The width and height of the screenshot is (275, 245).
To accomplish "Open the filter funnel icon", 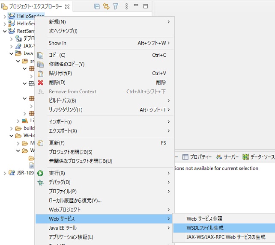I will point(115,6).
